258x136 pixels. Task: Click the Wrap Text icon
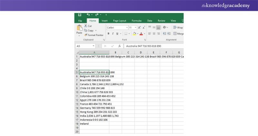tap(178, 28)
